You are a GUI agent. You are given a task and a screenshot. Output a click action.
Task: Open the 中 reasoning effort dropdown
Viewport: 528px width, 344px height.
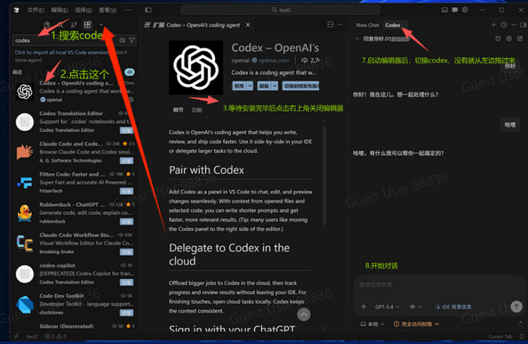tap(416, 307)
